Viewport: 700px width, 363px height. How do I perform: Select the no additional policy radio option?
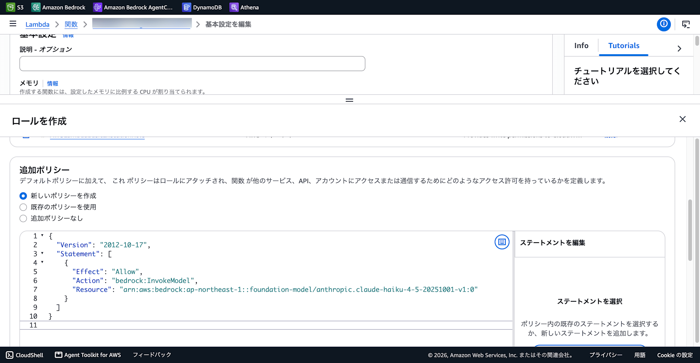[23, 218]
